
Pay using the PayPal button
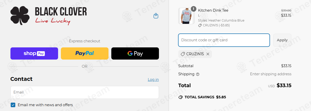[x=85, y=53]
